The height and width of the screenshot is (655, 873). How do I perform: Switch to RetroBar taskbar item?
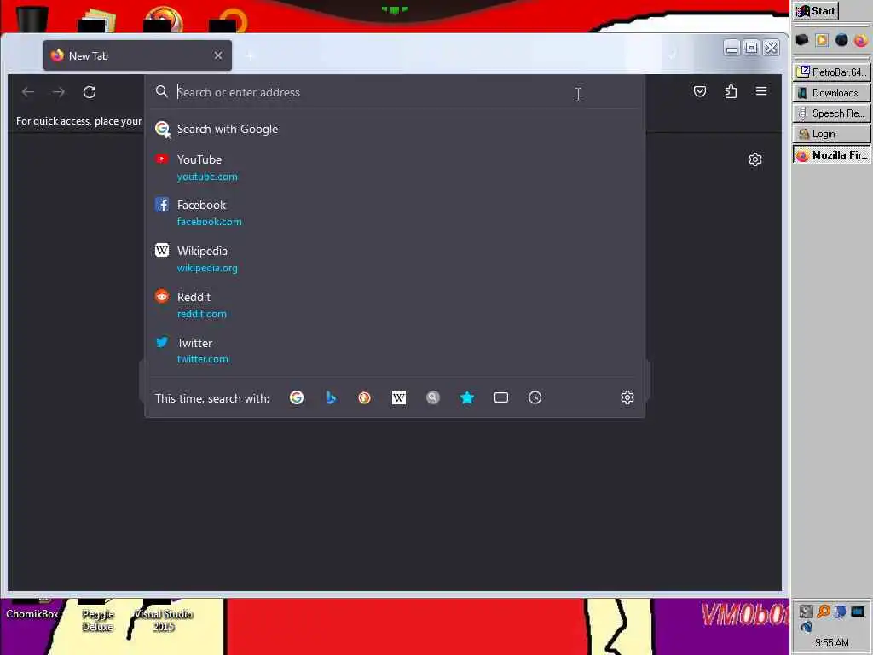tap(832, 72)
